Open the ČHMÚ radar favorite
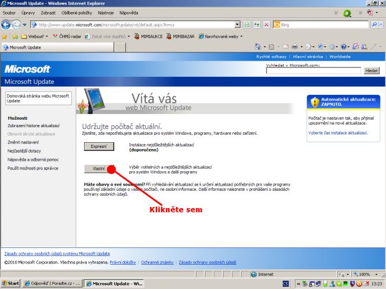This screenshot has height=289, width=386. 67,36
